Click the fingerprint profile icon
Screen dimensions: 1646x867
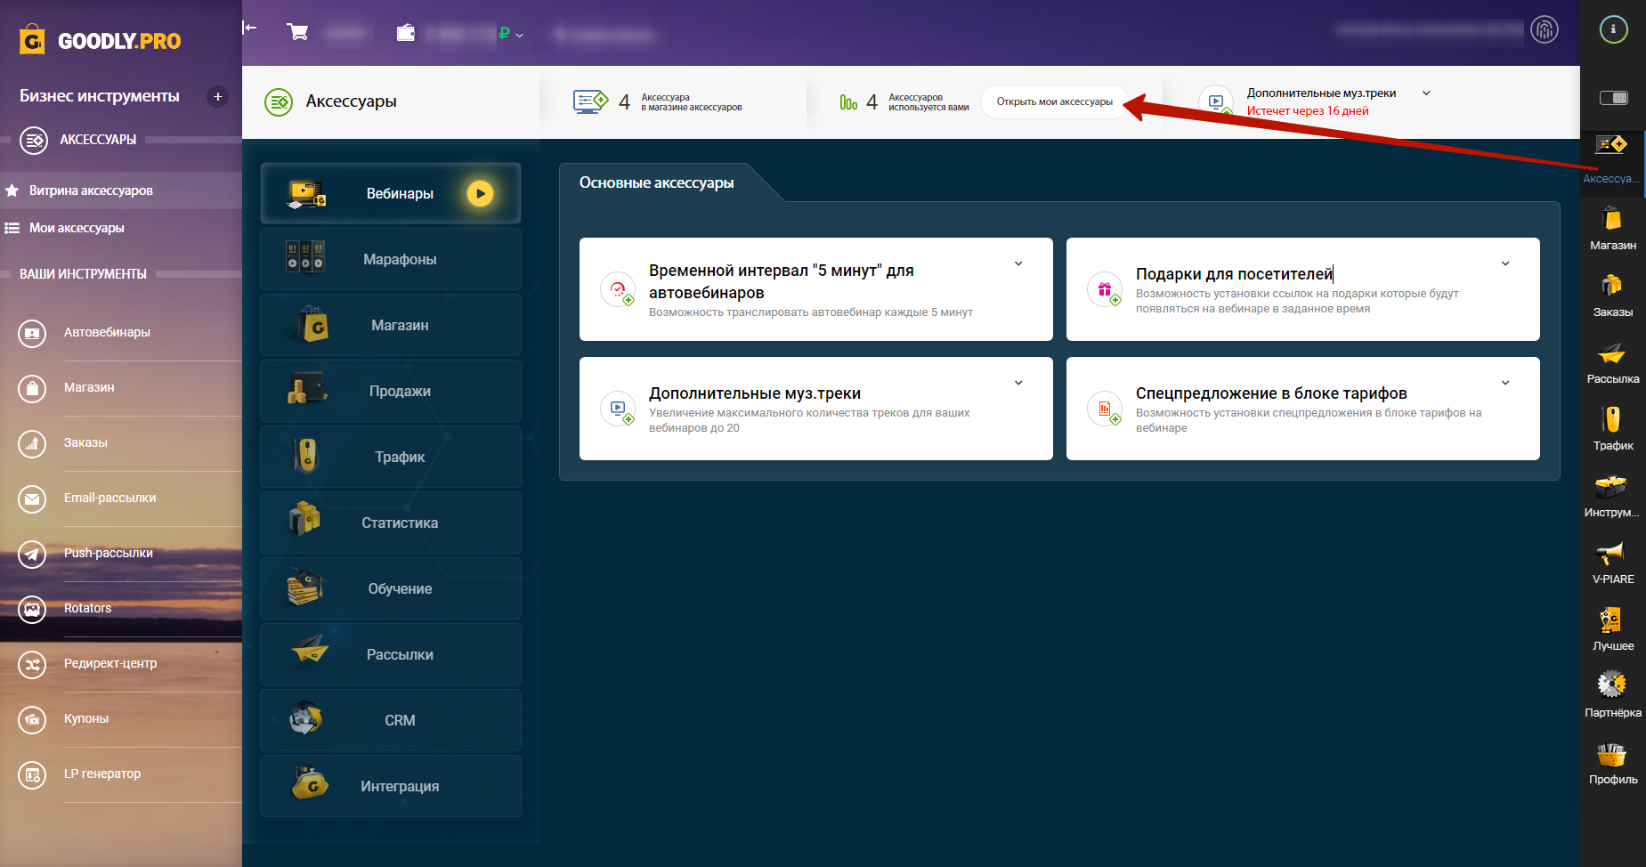coord(1545,30)
